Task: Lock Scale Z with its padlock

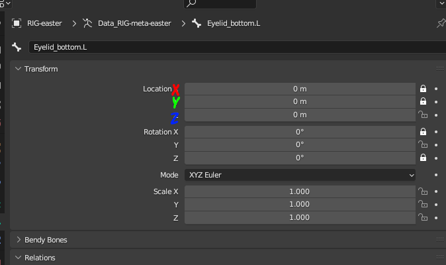Action: [423, 217]
